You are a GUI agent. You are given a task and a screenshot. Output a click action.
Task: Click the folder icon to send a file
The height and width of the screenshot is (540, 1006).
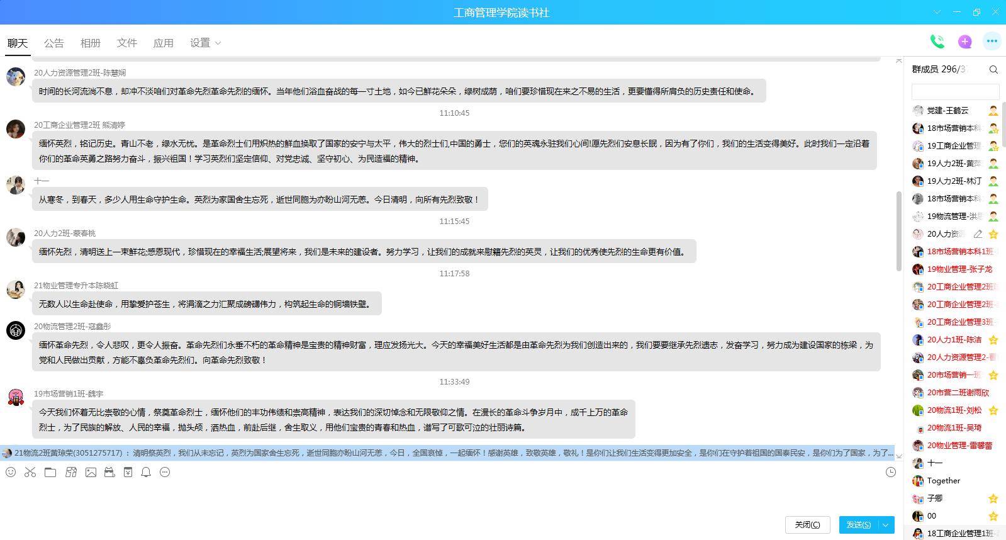pos(50,472)
